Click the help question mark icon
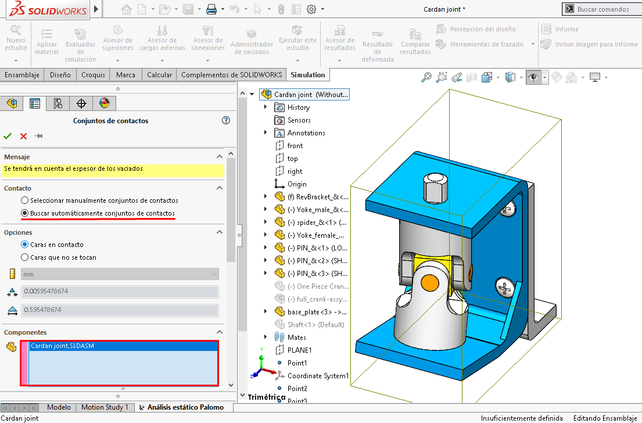This screenshot has height=423, width=642. [x=226, y=121]
